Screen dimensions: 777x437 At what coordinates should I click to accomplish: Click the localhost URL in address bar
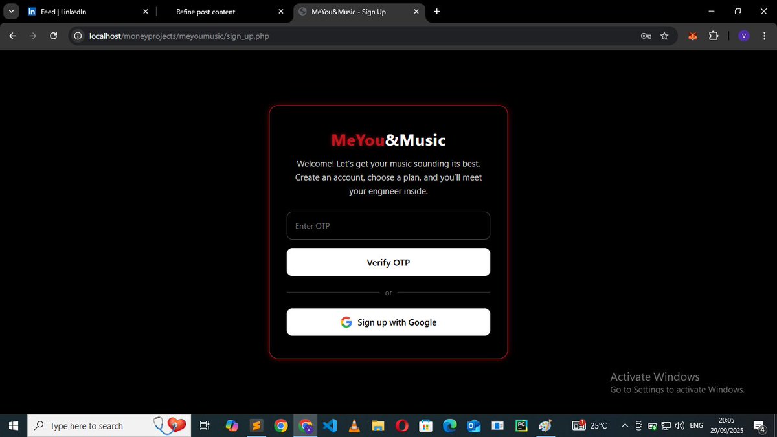pos(179,36)
